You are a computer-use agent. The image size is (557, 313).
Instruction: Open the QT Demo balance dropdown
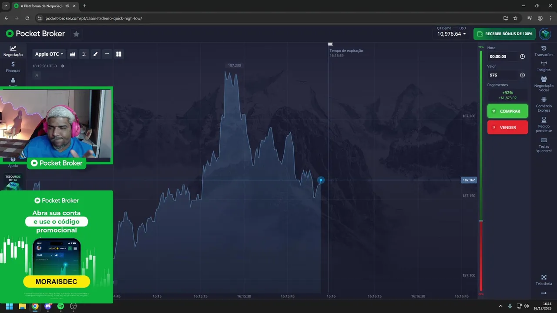tap(451, 32)
